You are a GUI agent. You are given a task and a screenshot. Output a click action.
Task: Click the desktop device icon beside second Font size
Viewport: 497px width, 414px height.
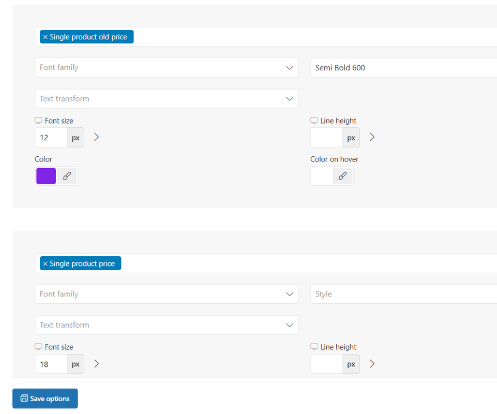pos(38,347)
